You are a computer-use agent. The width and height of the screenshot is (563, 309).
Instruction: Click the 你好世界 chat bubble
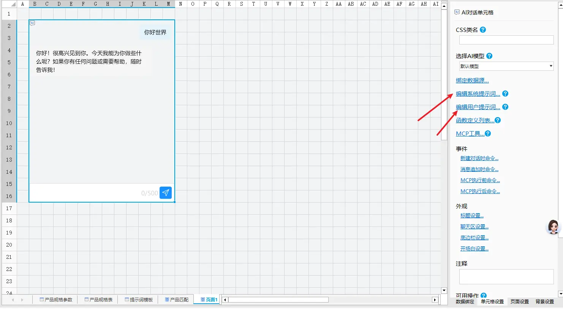155,32
